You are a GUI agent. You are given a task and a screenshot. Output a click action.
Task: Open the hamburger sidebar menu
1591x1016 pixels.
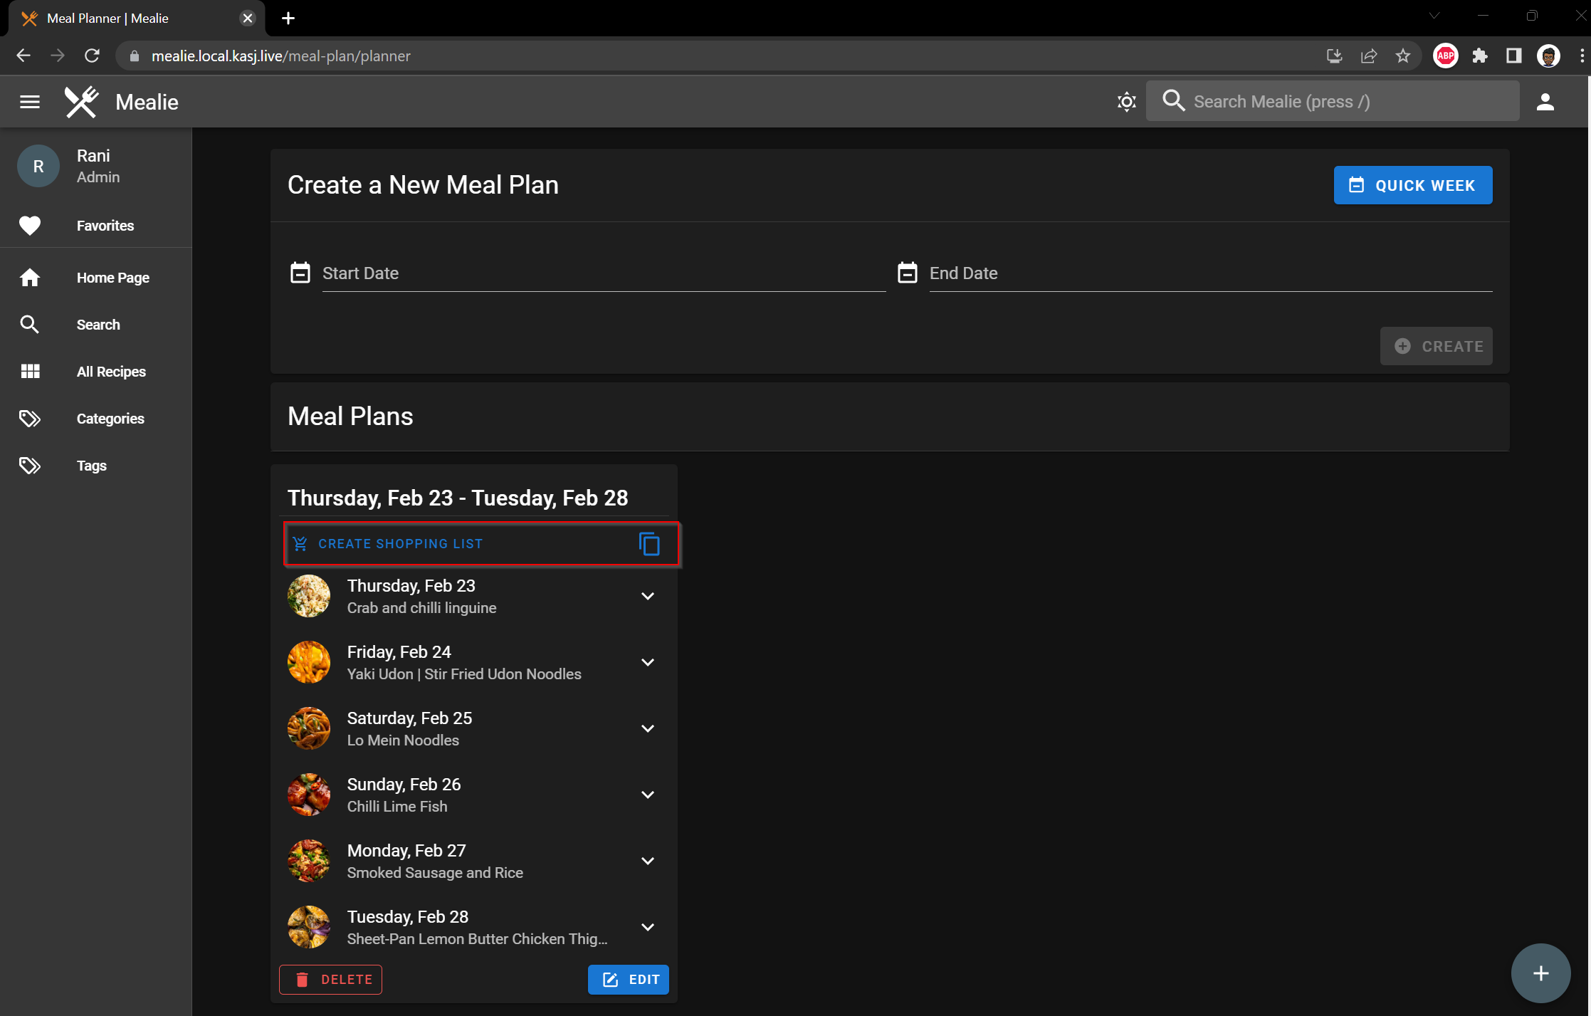point(30,102)
